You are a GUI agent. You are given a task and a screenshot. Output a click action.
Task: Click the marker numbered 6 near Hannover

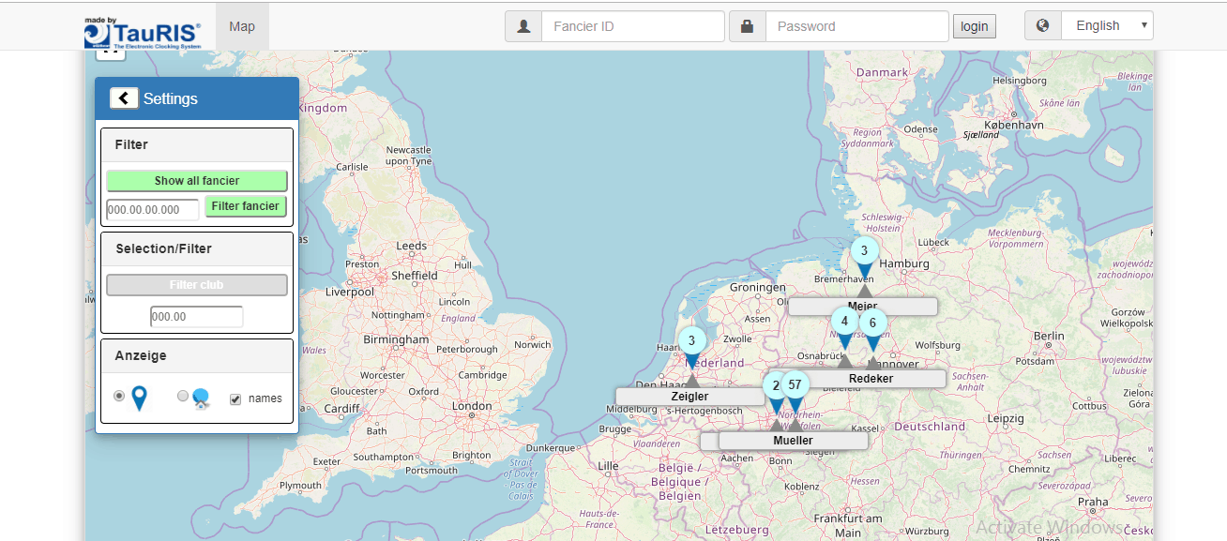872,324
